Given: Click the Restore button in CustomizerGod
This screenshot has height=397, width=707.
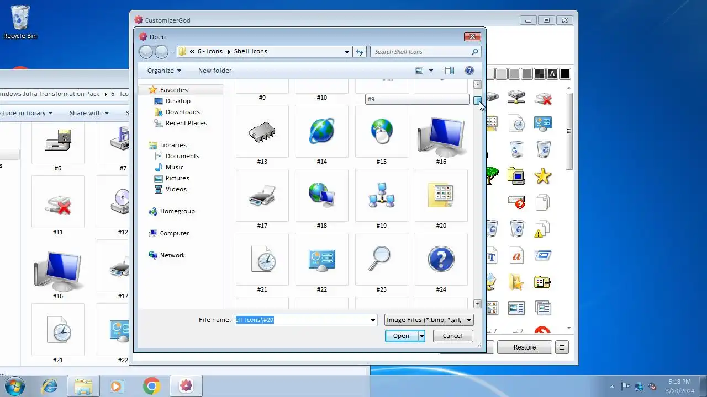Looking at the screenshot, I should click(524, 347).
